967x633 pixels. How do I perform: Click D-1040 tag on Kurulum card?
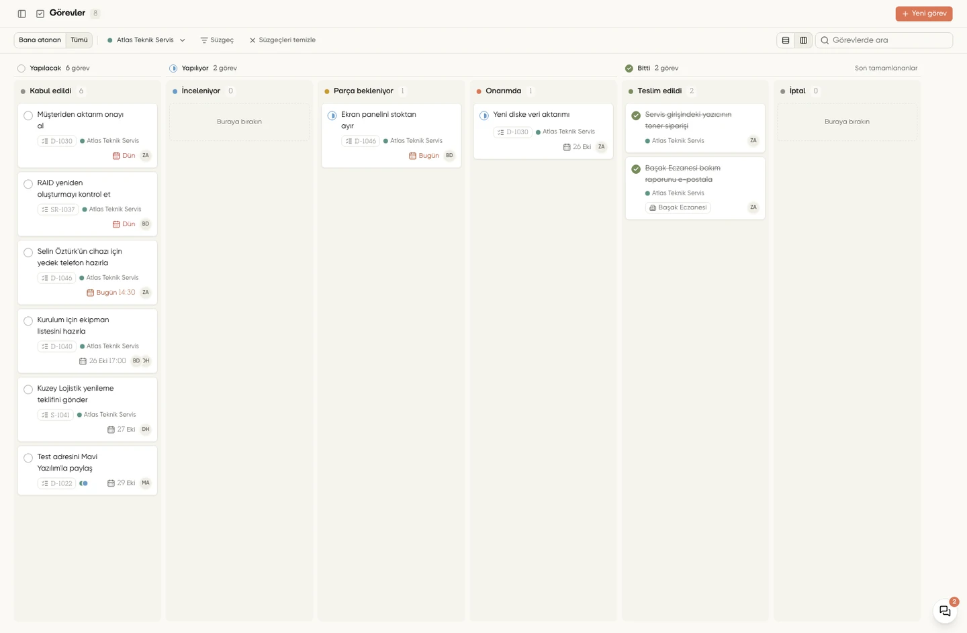[57, 346]
